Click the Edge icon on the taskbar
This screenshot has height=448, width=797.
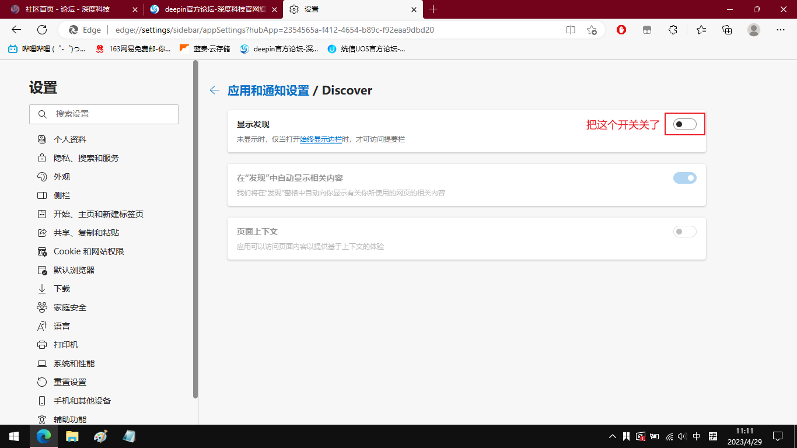(x=43, y=436)
